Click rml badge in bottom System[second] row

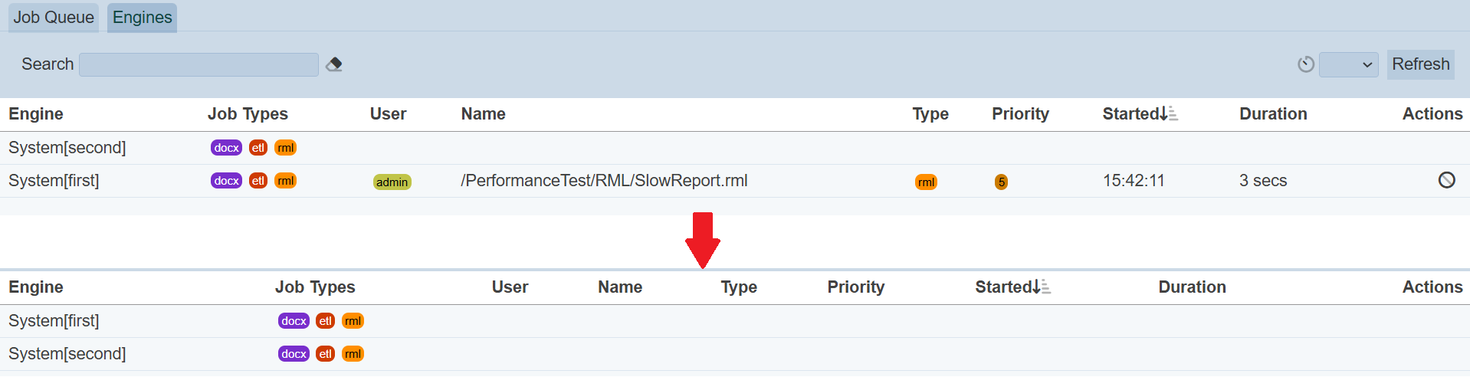353,354
